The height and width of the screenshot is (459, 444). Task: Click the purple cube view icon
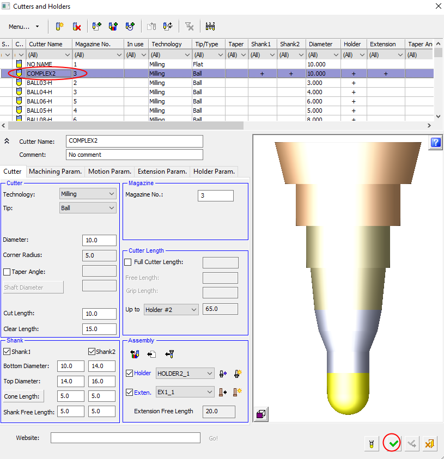click(261, 414)
